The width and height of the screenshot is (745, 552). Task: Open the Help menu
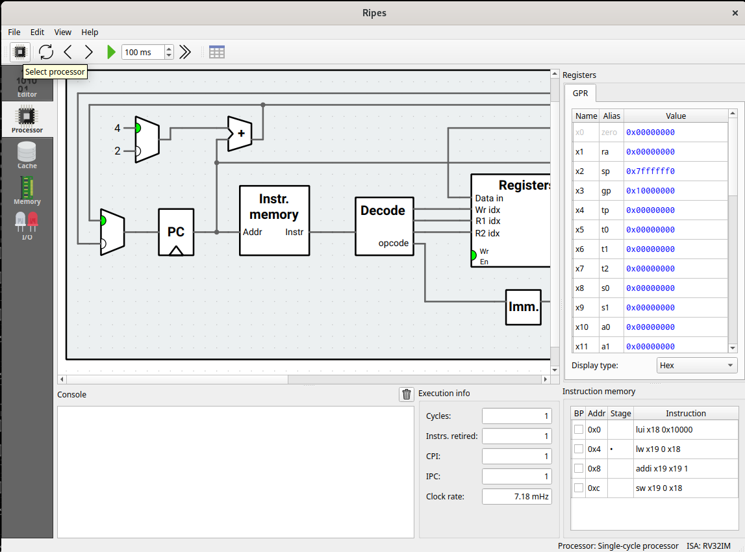click(90, 32)
